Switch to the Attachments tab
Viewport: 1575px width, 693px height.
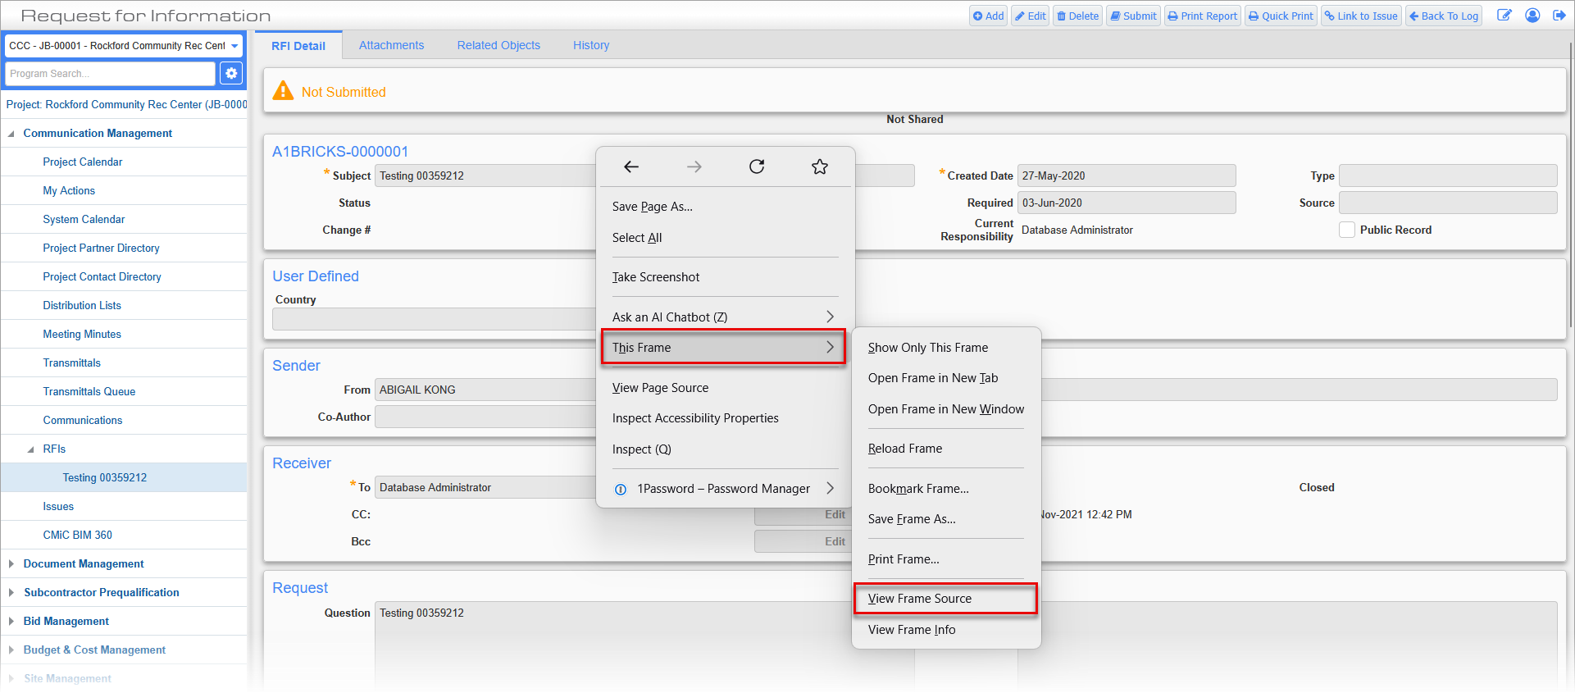click(391, 45)
